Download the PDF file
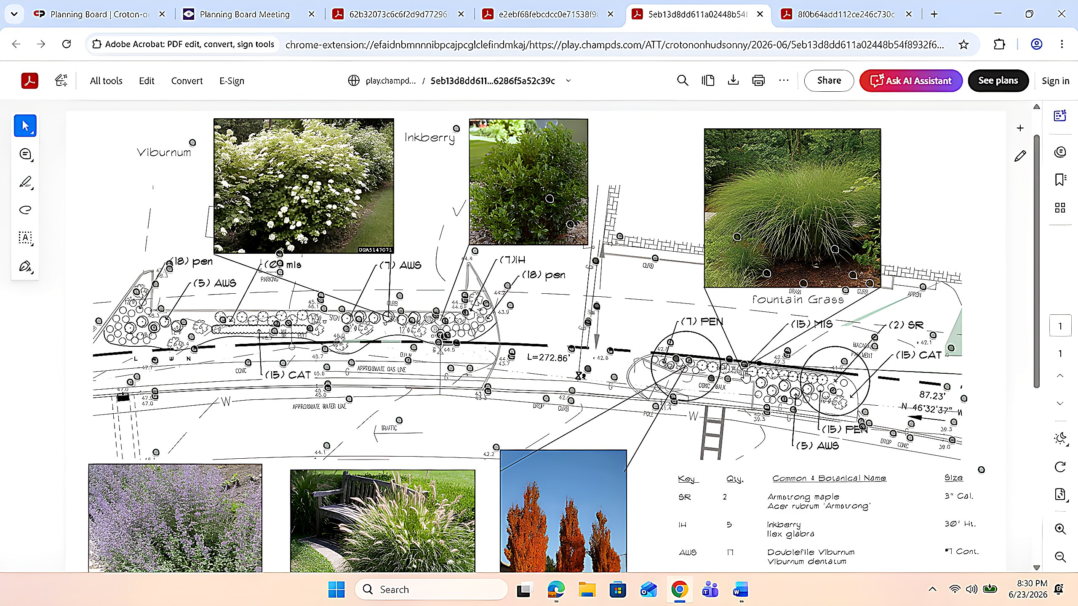Viewport: 1078px width, 606px height. [x=733, y=80]
